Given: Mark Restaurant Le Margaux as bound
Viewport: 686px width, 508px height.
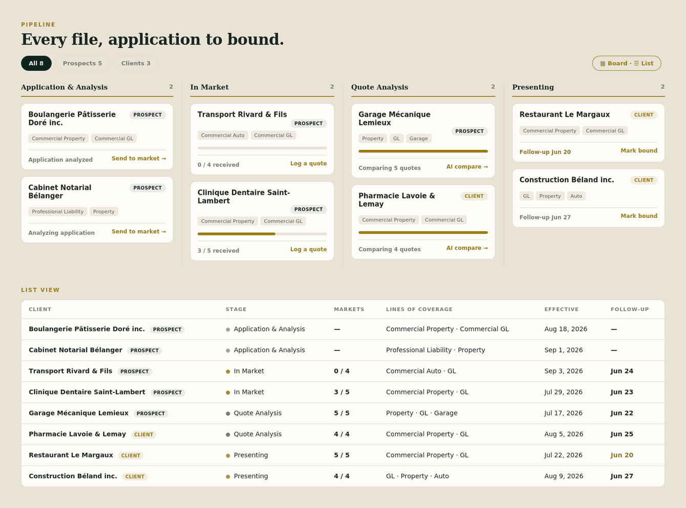Looking at the screenshot, I should [639, 151].
